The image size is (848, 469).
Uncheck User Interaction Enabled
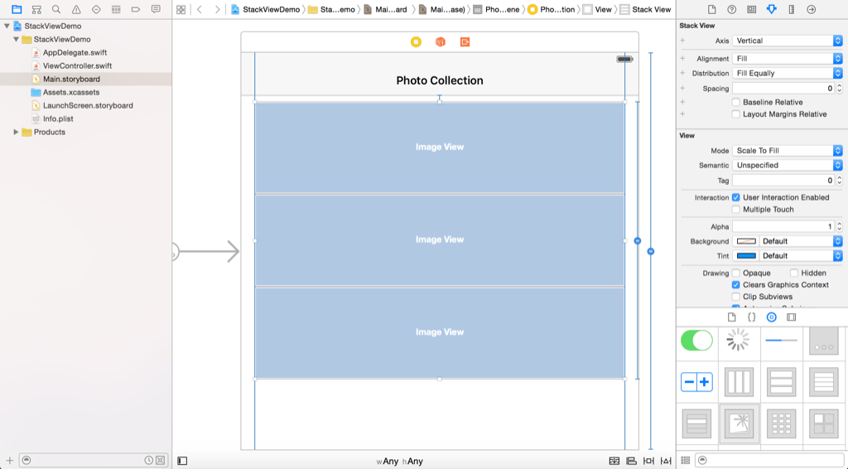[736, 198]
